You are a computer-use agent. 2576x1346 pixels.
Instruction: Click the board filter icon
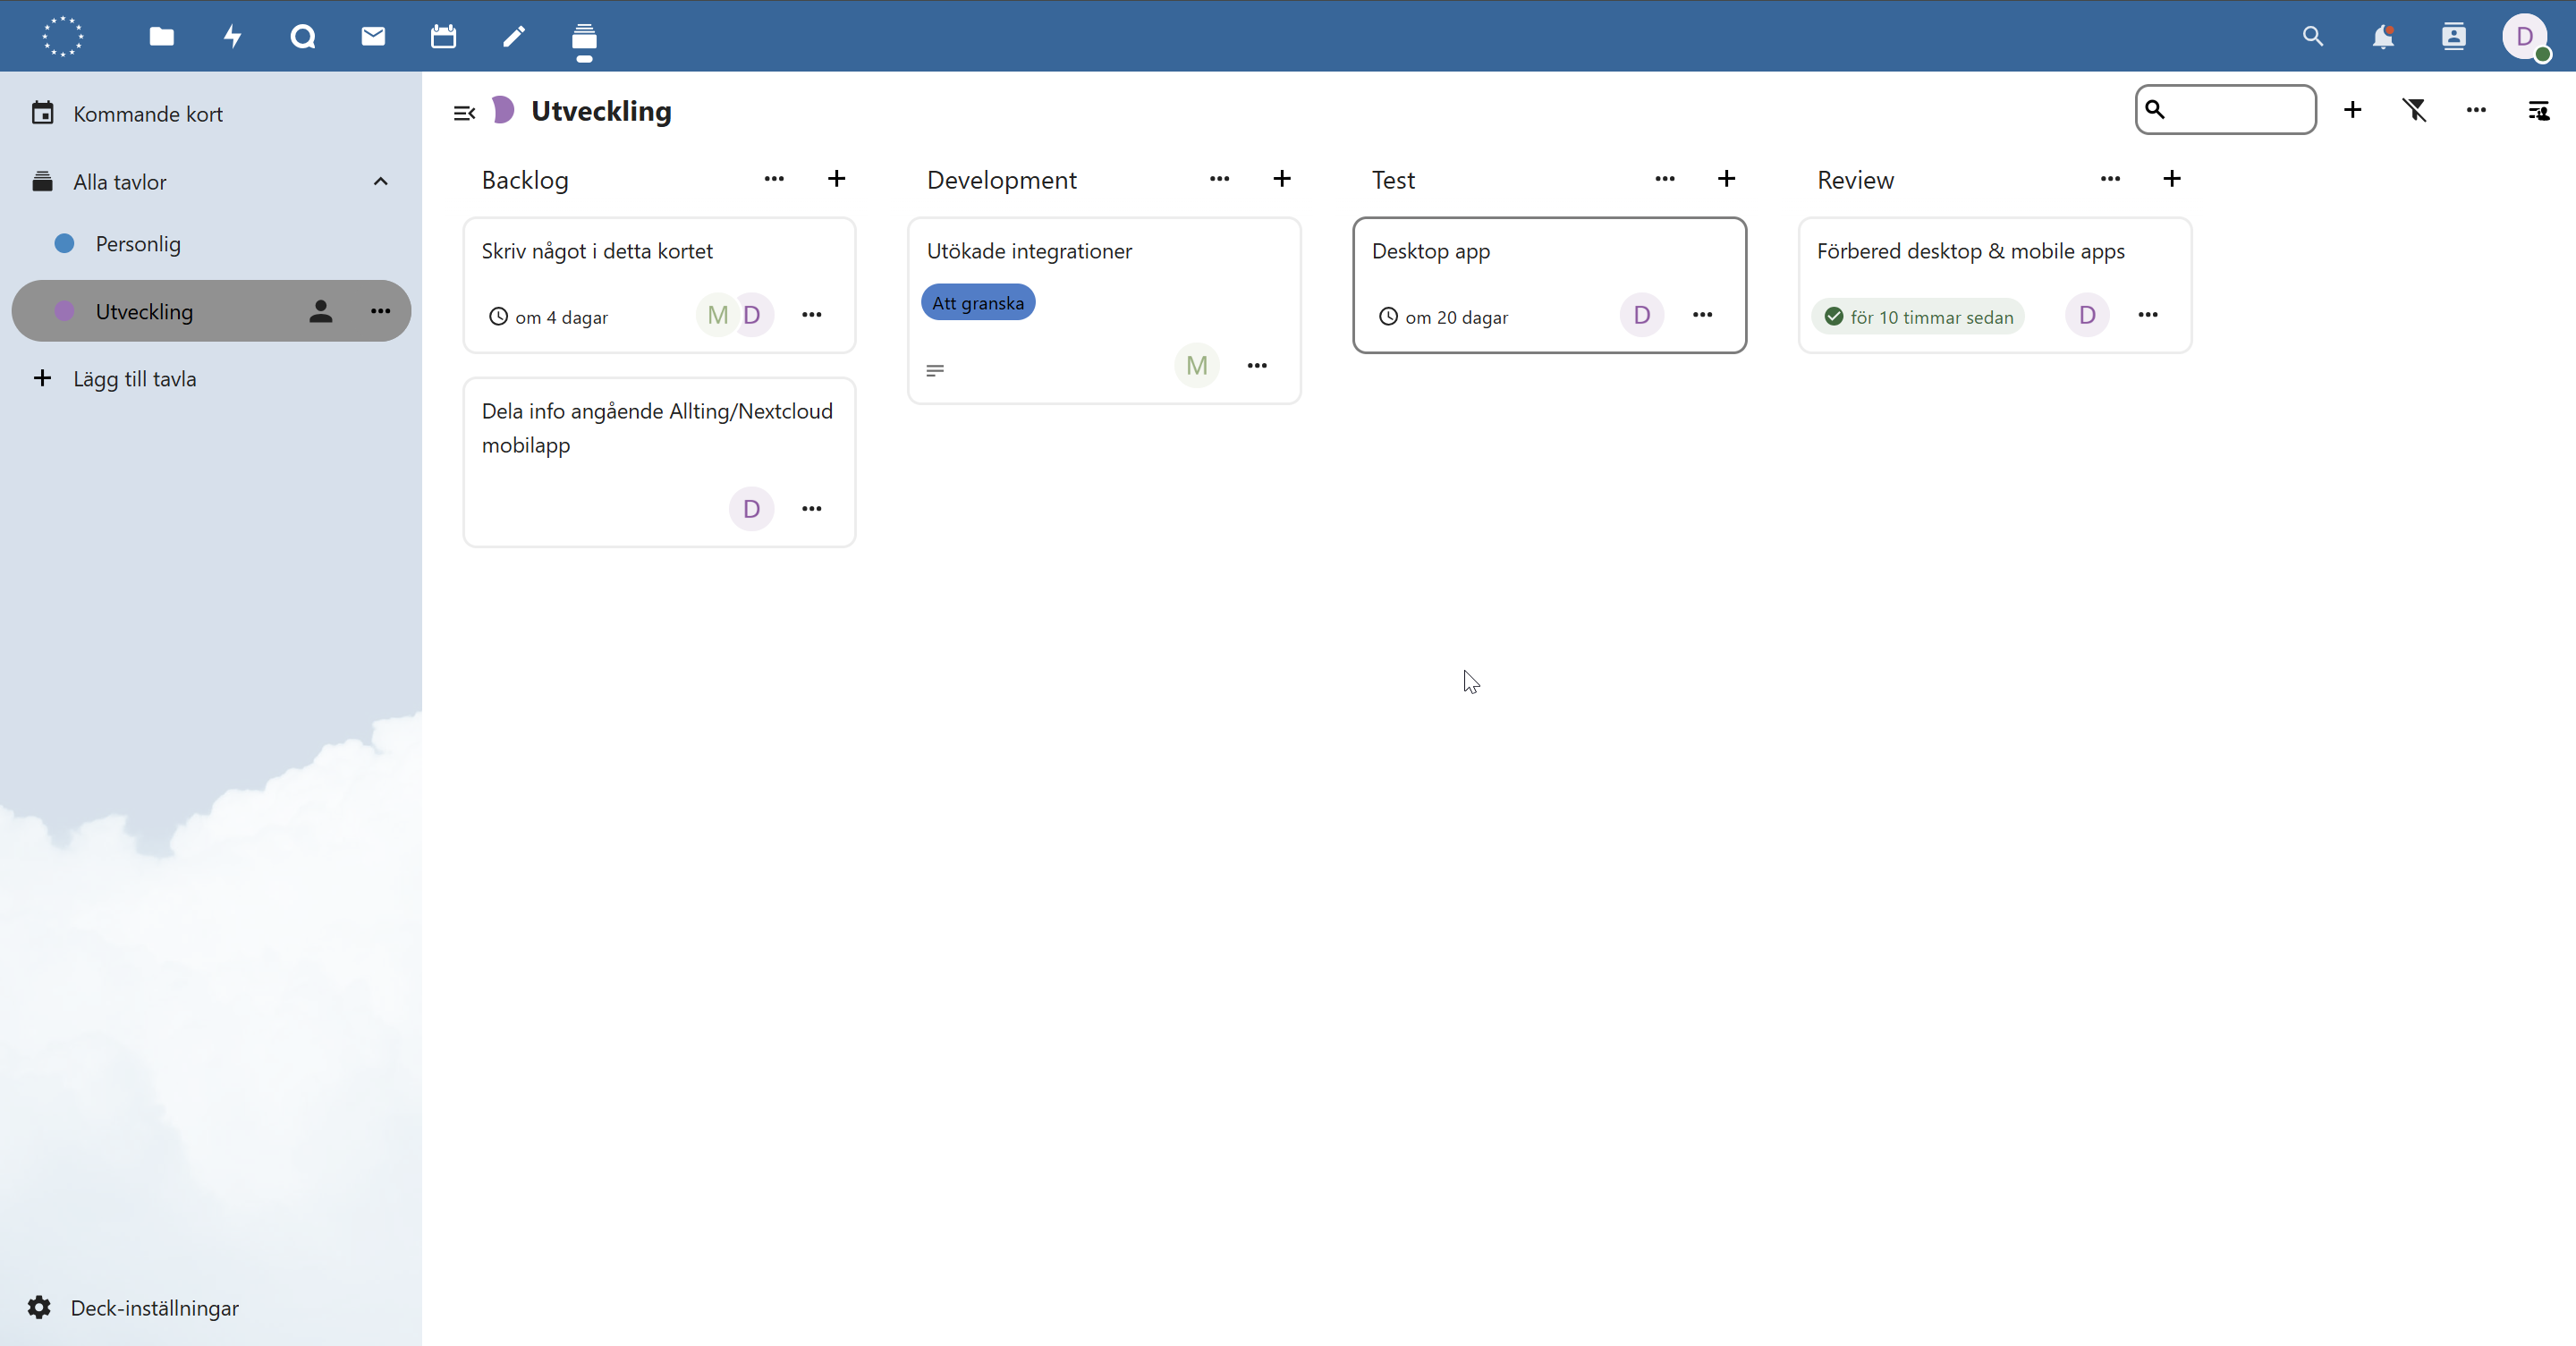click(2414, 110)
